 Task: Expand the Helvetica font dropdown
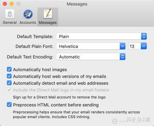tap(91, 46)
